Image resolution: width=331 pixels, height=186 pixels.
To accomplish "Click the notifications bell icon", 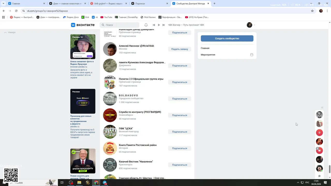I will [x=146, y=25].
